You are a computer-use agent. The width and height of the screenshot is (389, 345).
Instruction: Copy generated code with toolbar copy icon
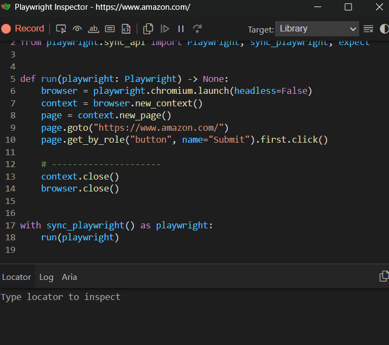pos(148,29)
